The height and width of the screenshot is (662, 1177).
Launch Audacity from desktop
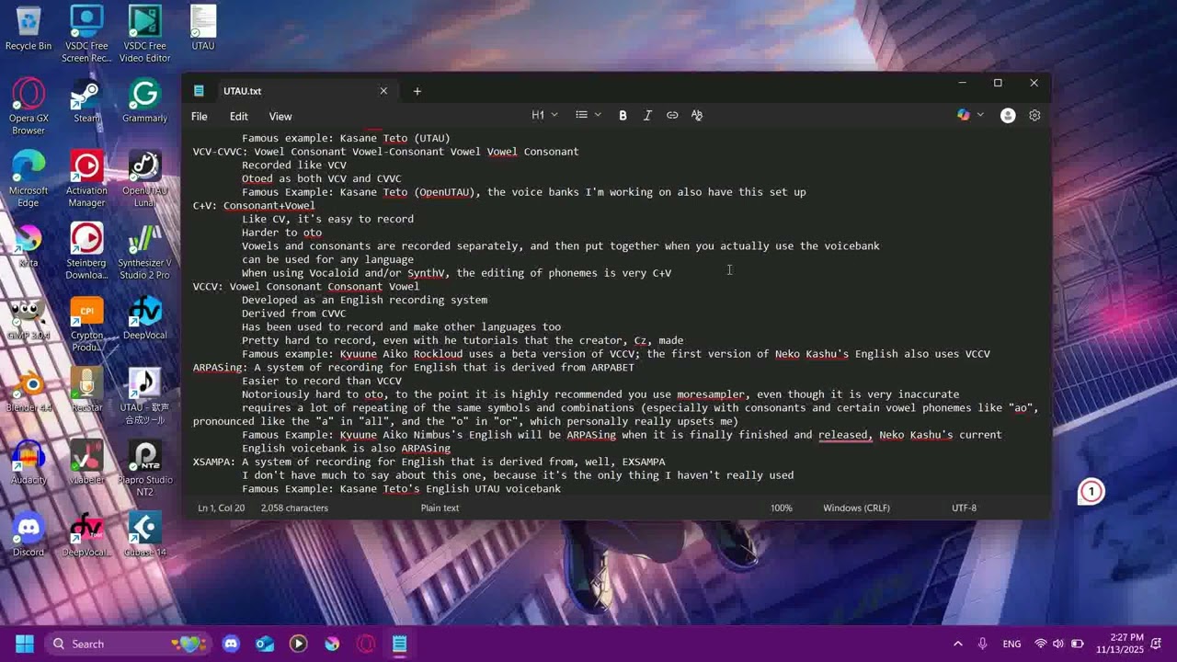click(x=29, y=462)
